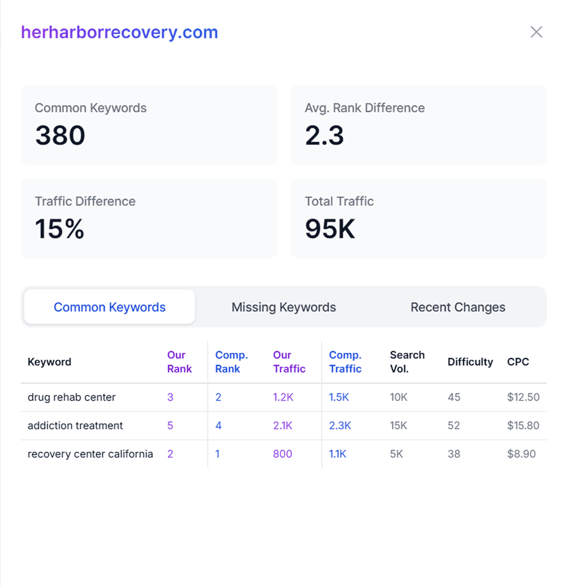Select the recovery center california keyword
This screenshot has width=569, height=587.
(90, 454)
